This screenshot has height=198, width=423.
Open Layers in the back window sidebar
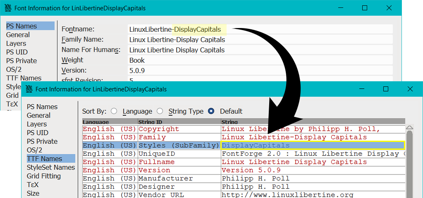16,43
